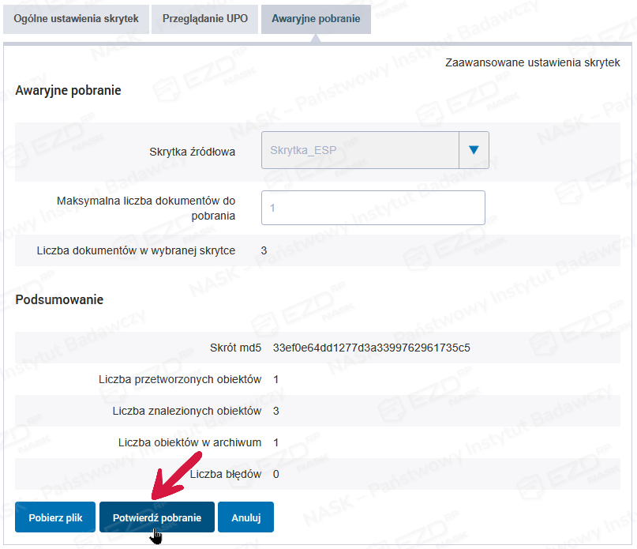Focus the maximum documents input field

point(373,208)
